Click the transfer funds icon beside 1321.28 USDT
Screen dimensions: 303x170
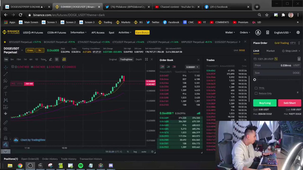276,59
